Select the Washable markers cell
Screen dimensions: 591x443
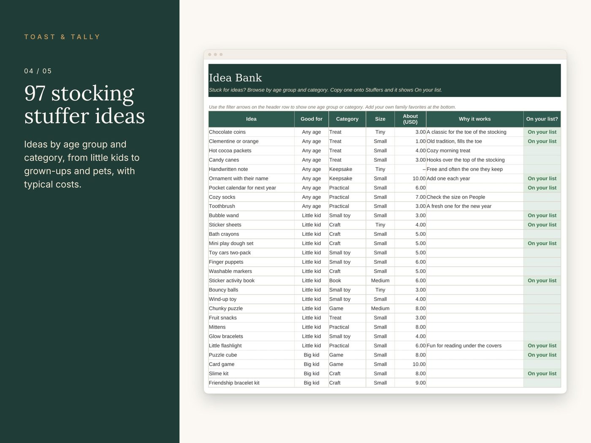(251, 271)
